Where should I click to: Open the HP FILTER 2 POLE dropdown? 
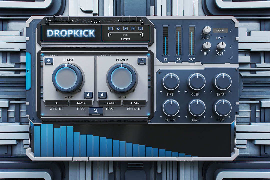click(x=134, y=103)
